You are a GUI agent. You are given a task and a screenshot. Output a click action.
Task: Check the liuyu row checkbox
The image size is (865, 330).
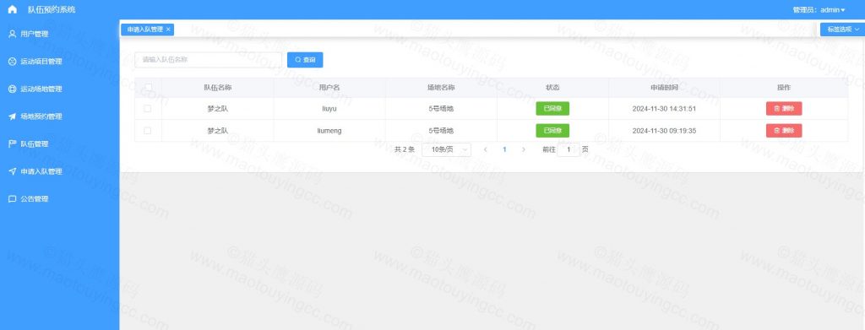[x=147, y=109]
